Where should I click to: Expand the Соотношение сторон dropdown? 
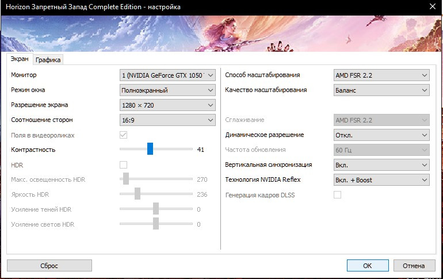click(167, 120)
